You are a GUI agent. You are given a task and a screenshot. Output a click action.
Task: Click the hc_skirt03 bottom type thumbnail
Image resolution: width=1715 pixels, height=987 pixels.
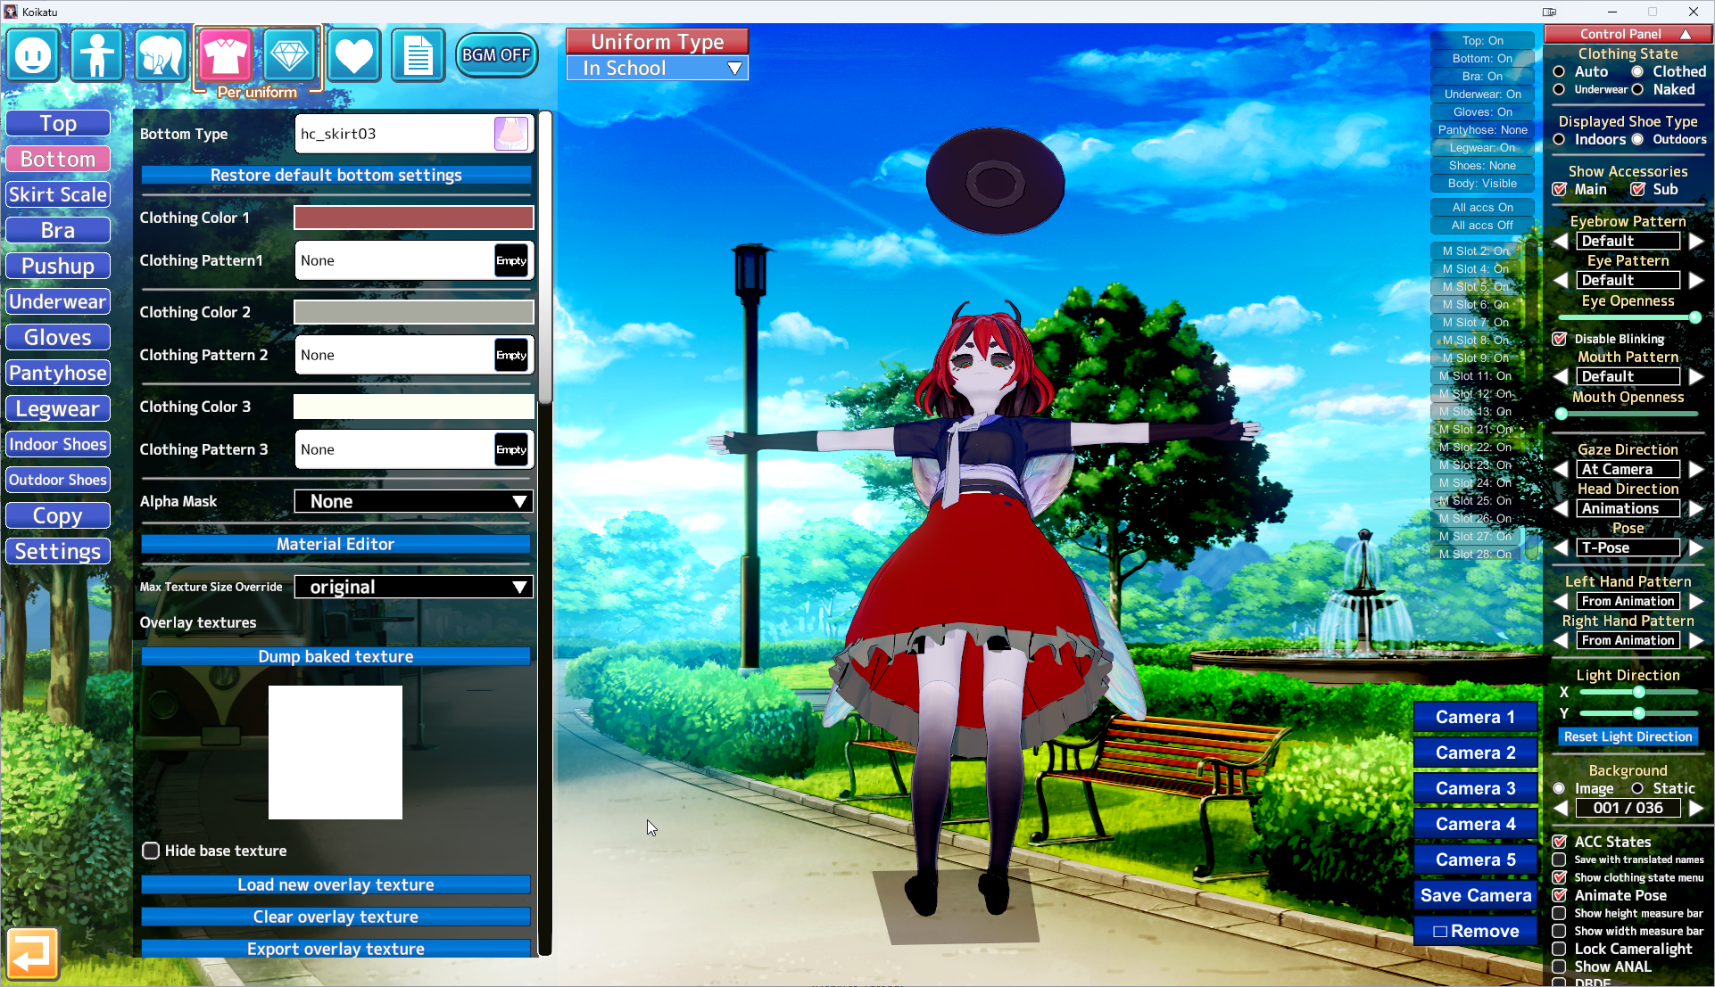[511, 134]
